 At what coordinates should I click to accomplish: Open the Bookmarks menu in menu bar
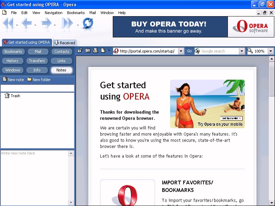click(x=76, y=13)
